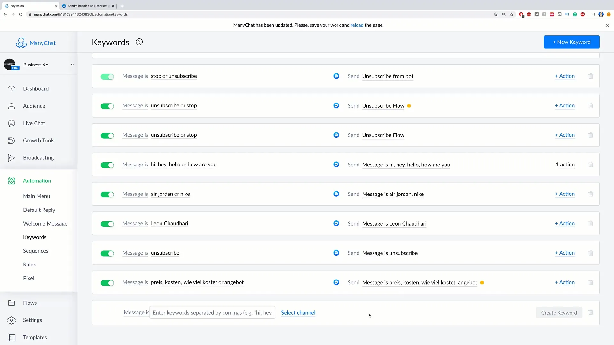Screen dimensions: 614x345
Task: Navigate to Flows section
Action: pyautogui.click(x=30, y=303)
